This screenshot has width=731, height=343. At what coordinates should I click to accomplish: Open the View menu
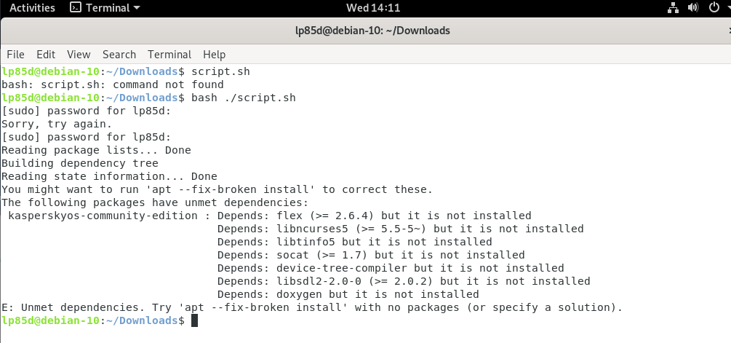[79, 55]
